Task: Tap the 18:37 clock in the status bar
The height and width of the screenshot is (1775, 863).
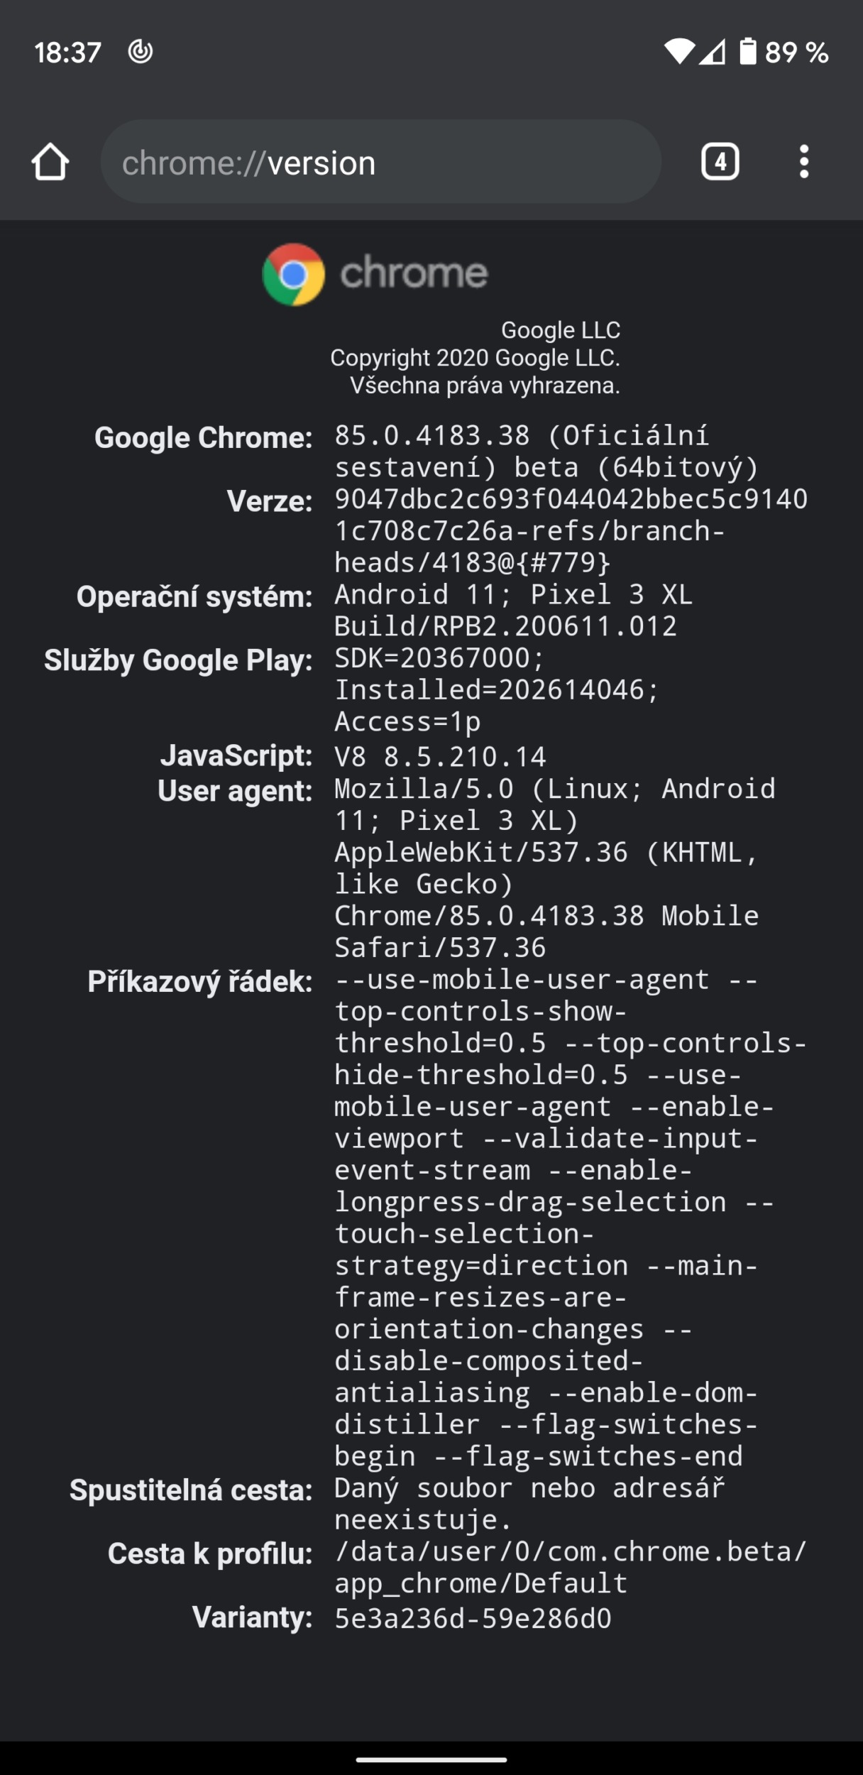Action: click(67, 53)
